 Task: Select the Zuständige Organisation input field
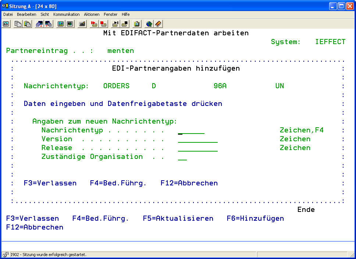(182, 157)
